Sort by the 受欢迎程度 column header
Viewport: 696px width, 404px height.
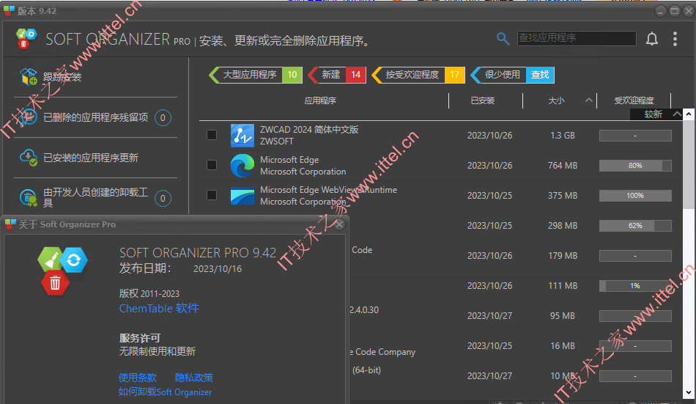tap(634, 101)
